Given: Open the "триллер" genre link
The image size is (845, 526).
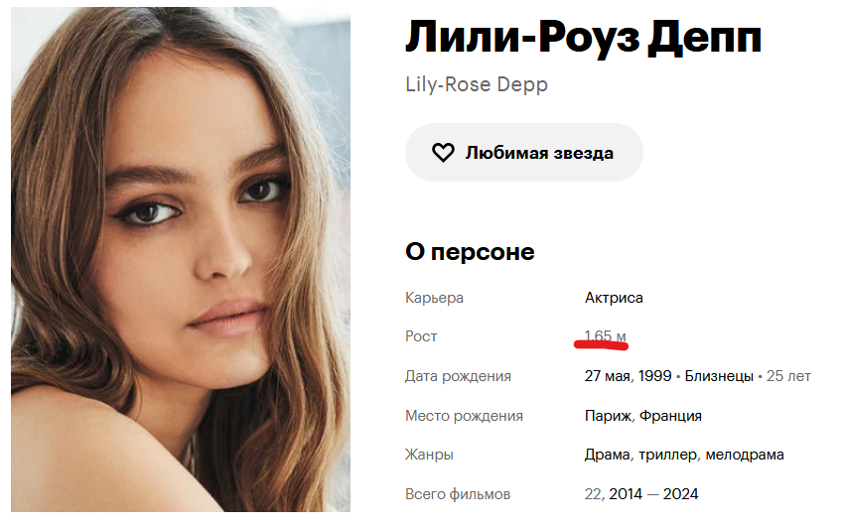Looking at the screenshot, I should click(667, 455).
